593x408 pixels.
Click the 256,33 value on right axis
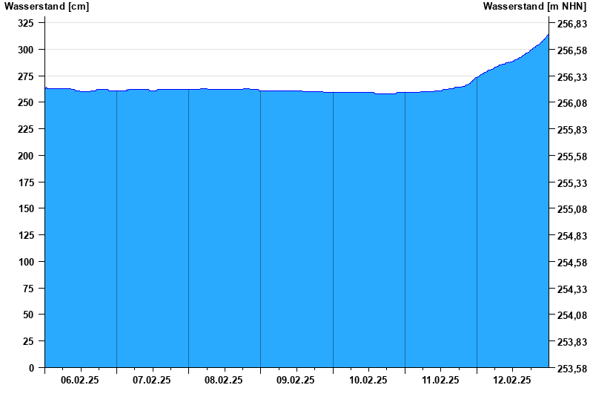tap(572, 77)
